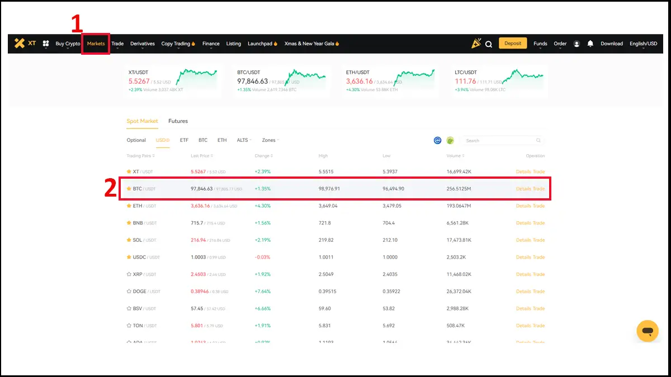Click Trade for SOL/USDT row
The height and width of the screenshot is (377, 671).
[x=538, y=240]
